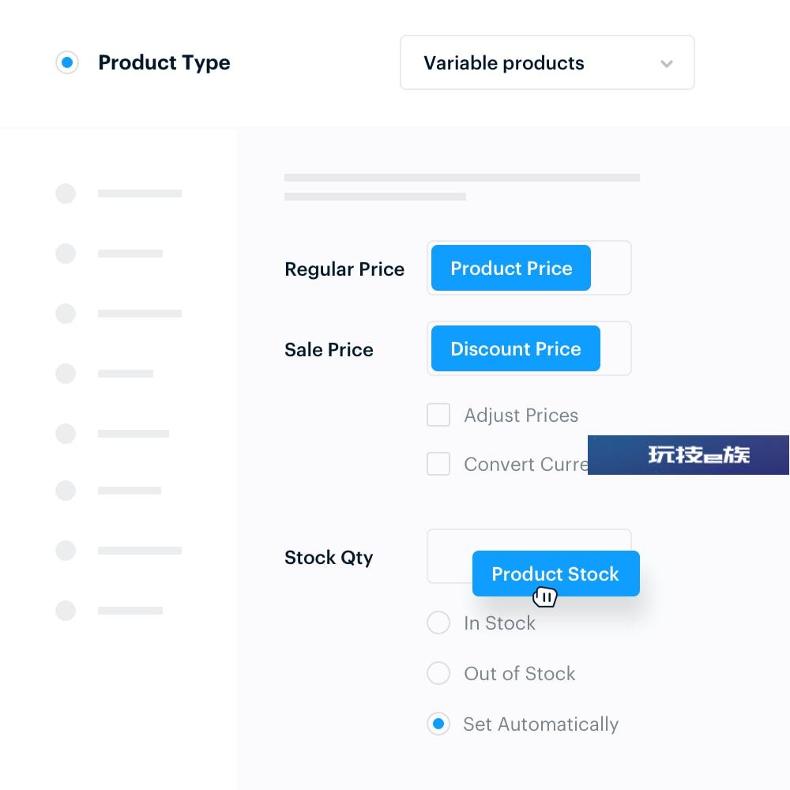Click the last sidebar circle icon
Image resolution: width=790 pixels, height=790 pixels.
pos(66,610)
